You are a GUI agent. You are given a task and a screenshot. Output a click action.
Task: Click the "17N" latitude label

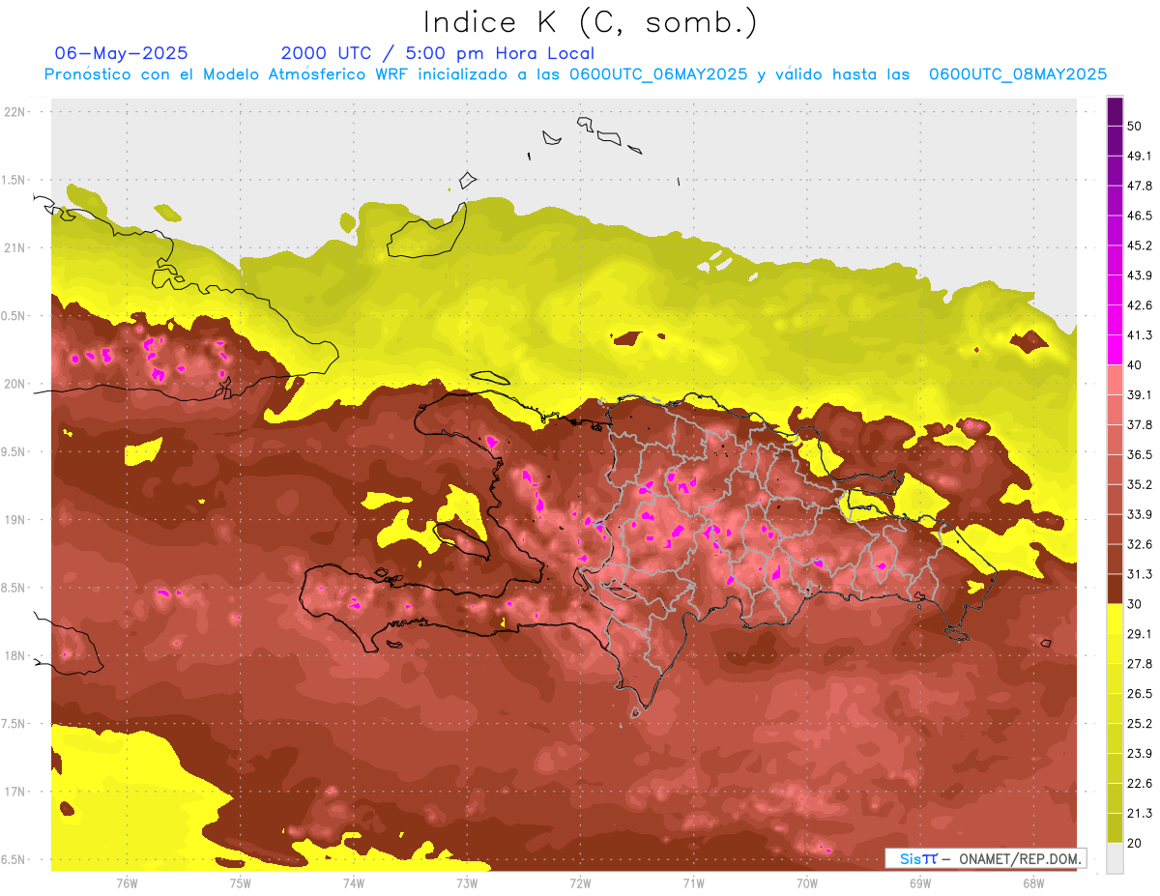pos(16,792)
